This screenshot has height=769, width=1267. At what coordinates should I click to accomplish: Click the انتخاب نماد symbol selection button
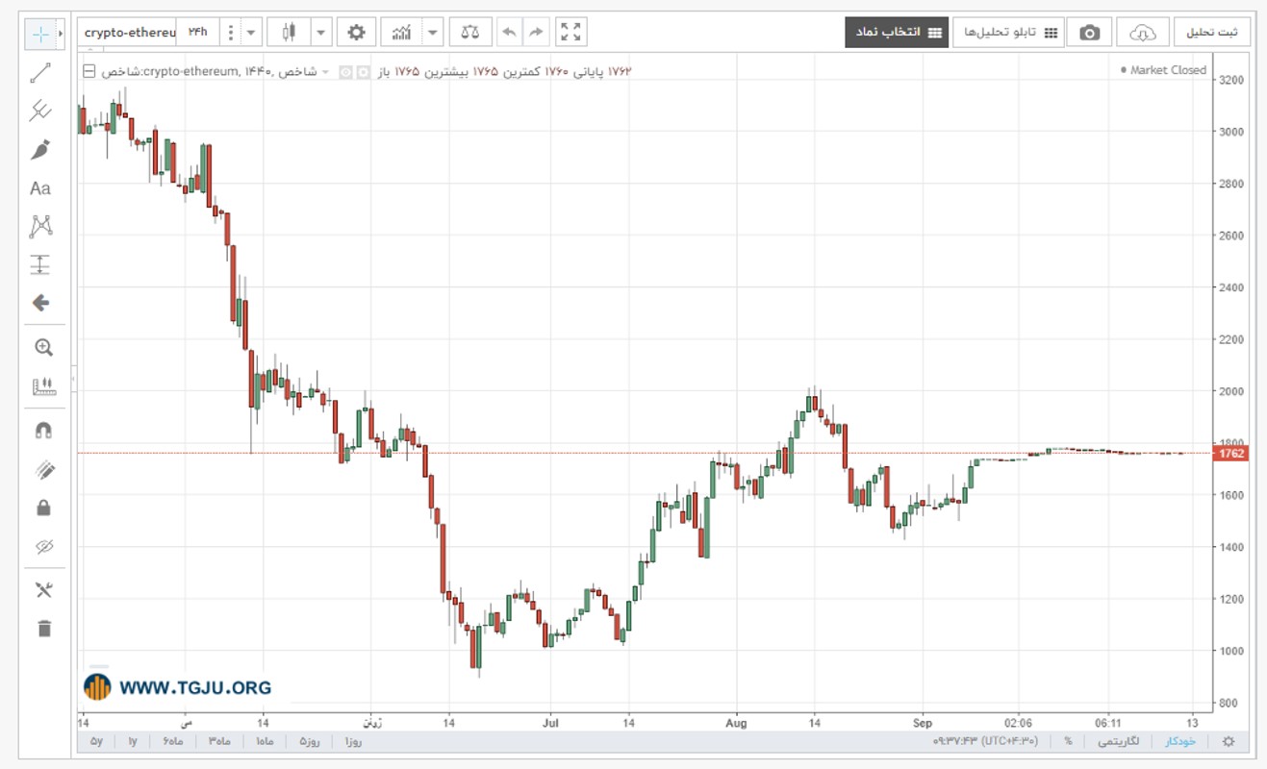[897, 33]
